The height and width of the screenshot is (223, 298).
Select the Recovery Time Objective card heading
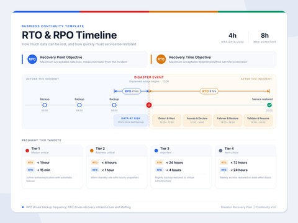point(190,57)
